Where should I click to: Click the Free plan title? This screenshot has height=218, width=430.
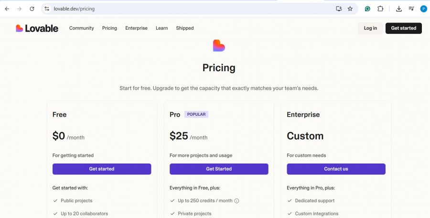(60, 114)
